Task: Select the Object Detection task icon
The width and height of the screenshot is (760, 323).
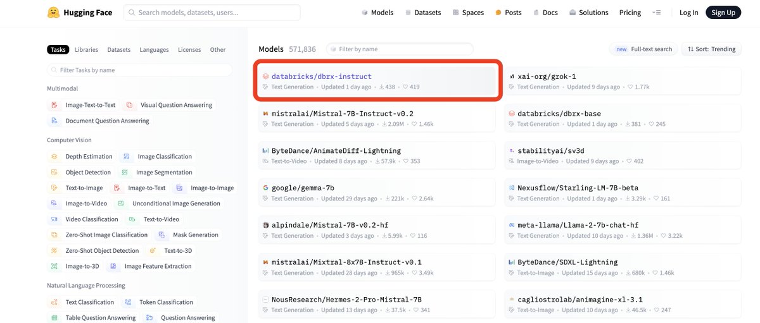Action: click(54, 172)
